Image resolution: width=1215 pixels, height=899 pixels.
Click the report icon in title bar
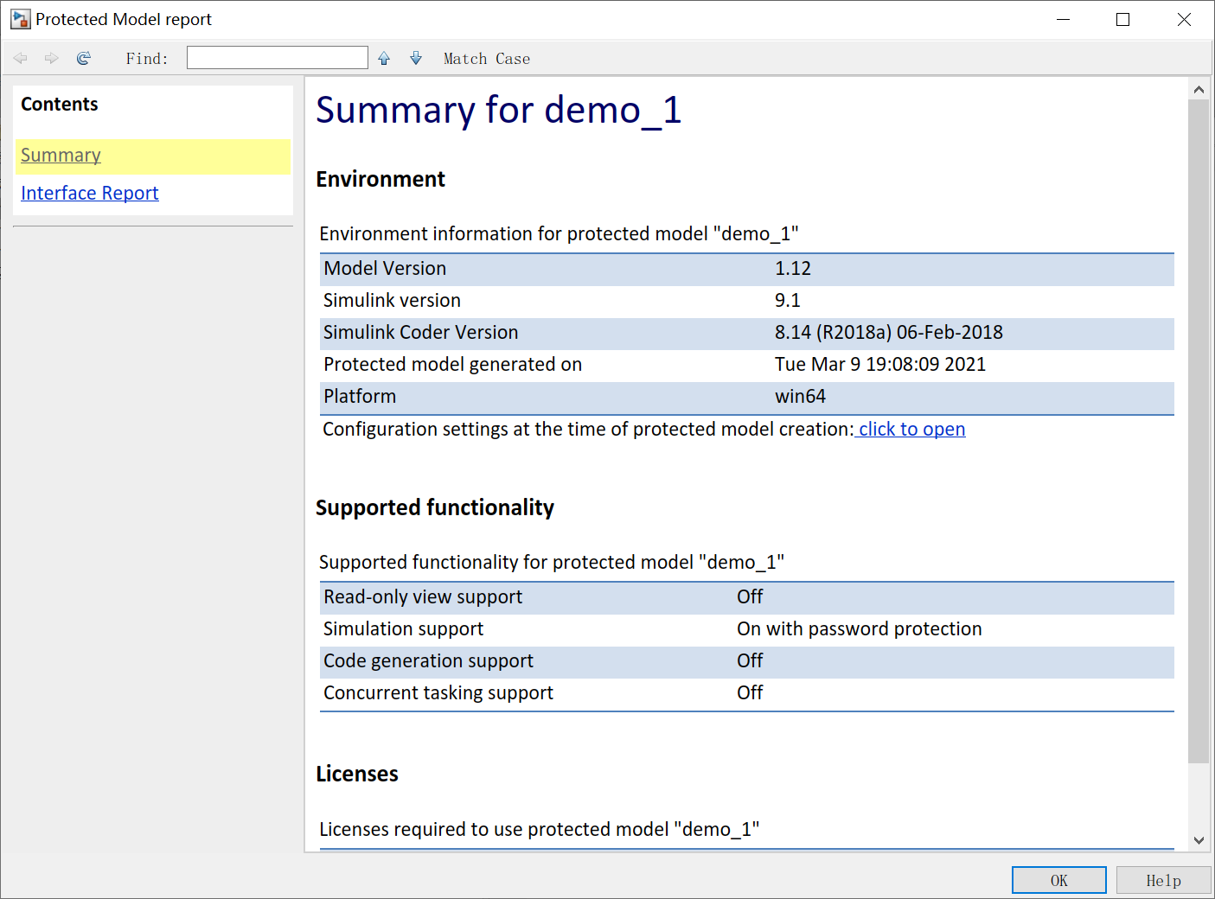(20, 19)
